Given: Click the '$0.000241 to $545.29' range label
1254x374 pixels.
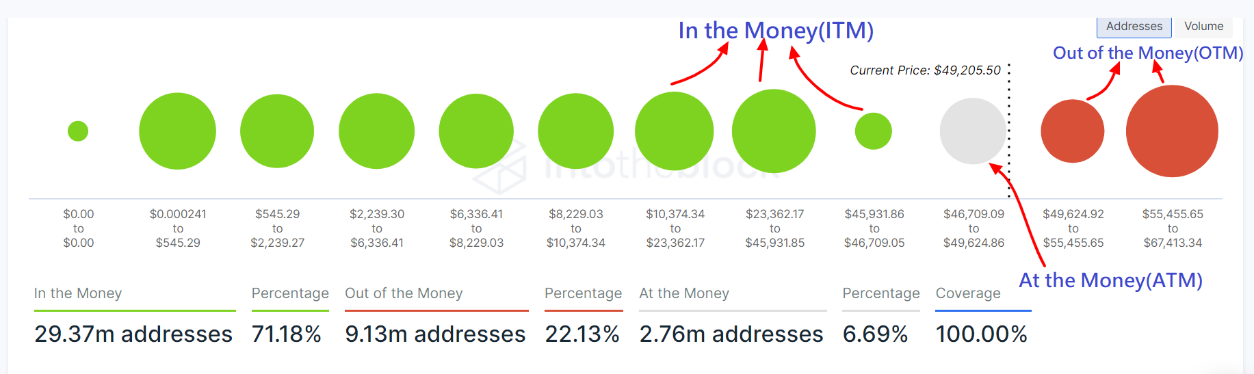Looking at the screenshot, I should point(178,228).
